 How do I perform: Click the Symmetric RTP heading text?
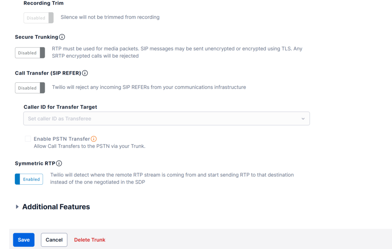35,164
